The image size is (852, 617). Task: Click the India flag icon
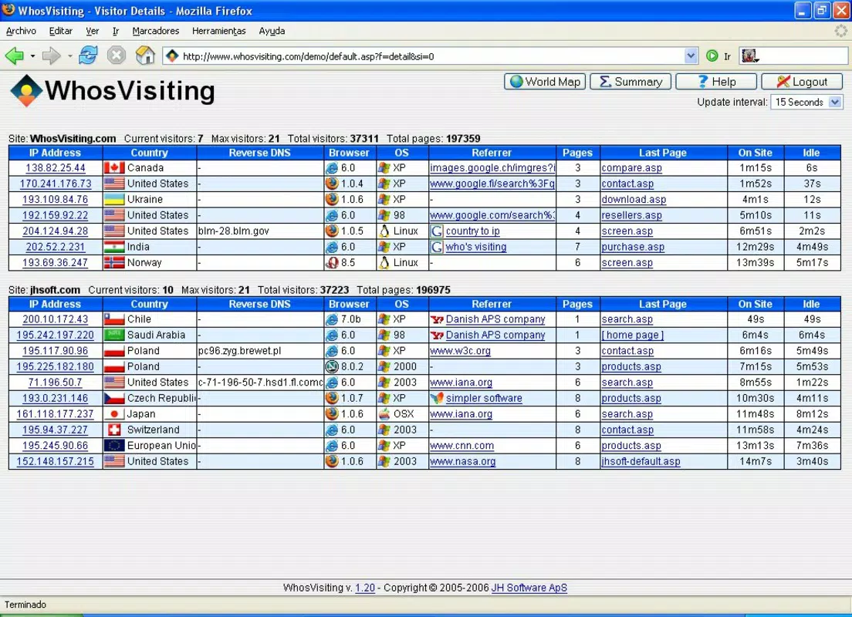coord(114,247)
